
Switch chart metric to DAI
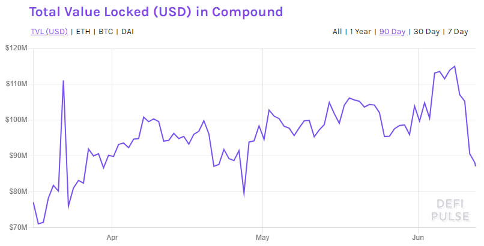point(127,32)
